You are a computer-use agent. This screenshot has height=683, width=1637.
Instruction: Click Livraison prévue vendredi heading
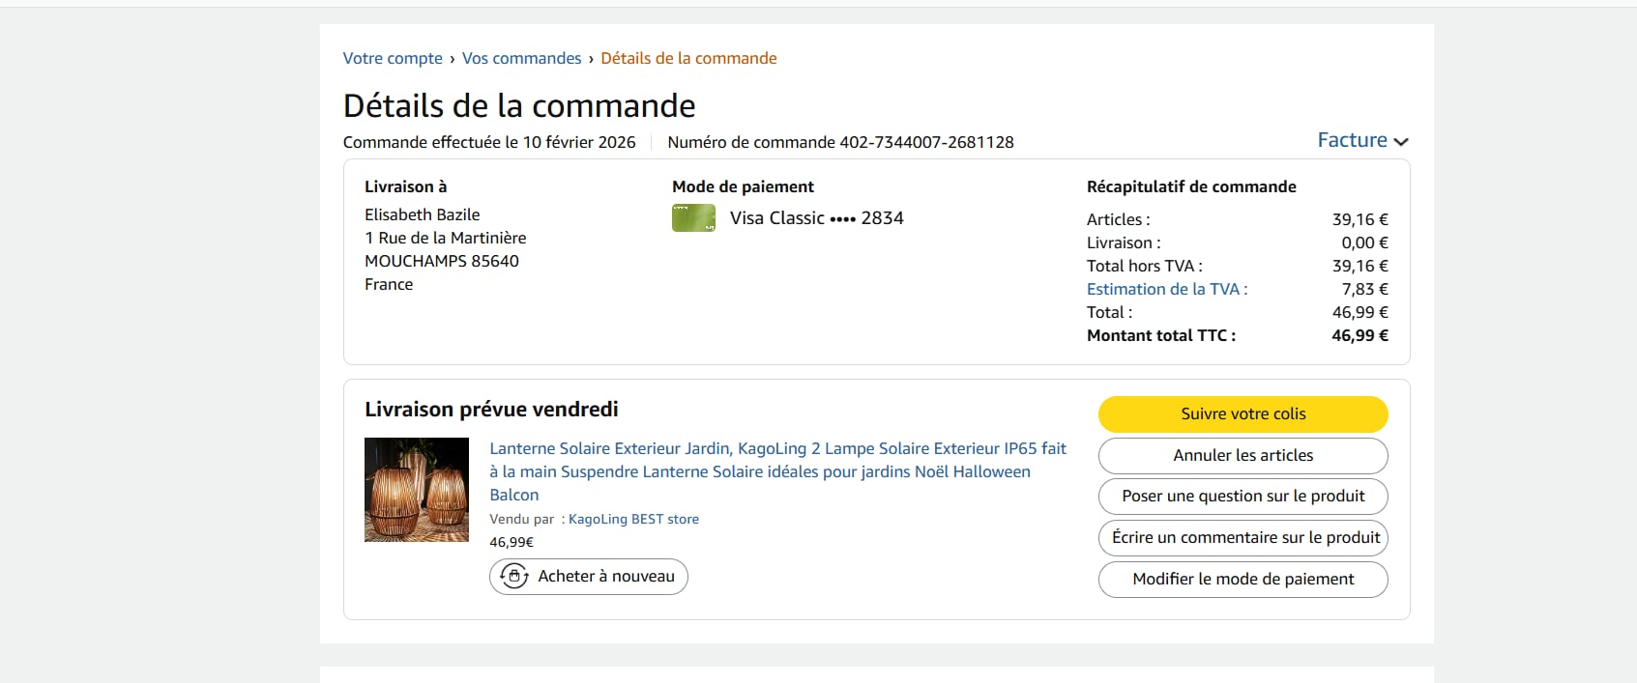[x=491, y=410]
